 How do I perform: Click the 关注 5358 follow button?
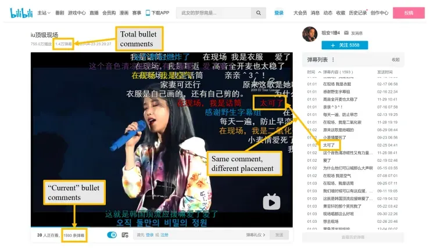click(345, 45)
